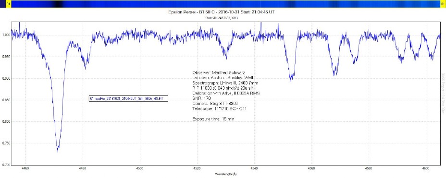Click the 4460 tick label on wavelength axis

pos(25,168)
